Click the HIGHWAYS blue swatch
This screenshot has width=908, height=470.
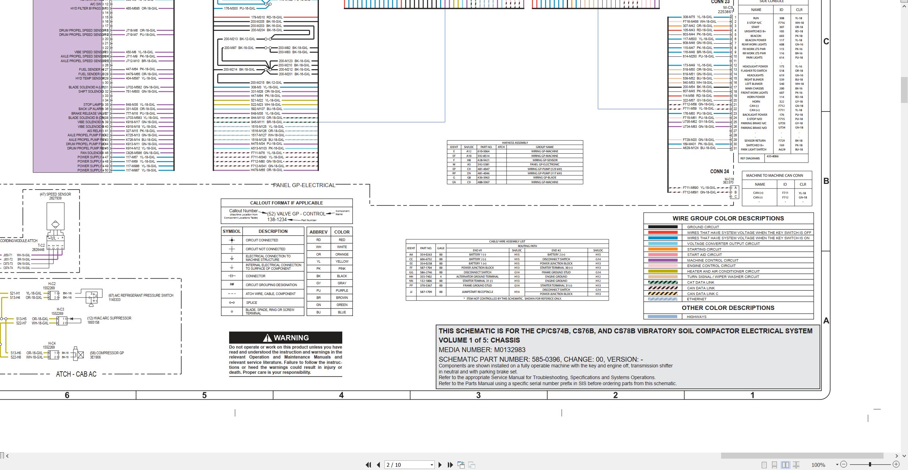(663, 317)
